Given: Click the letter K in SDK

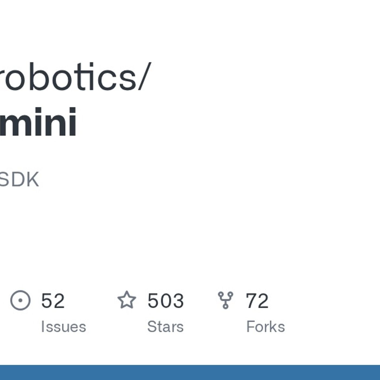Looking at the screenshot, I should 33,179.
